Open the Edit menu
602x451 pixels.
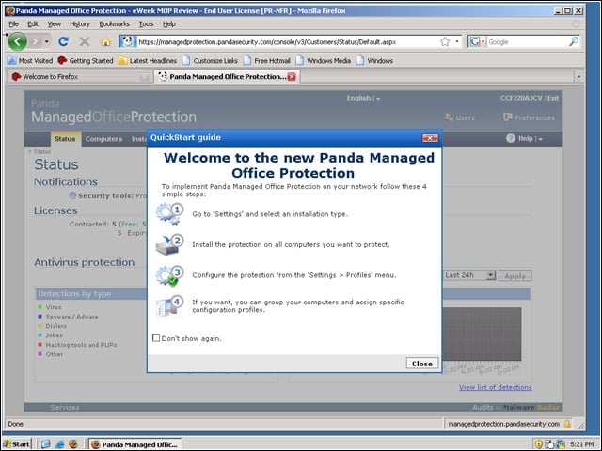(33, 23)
